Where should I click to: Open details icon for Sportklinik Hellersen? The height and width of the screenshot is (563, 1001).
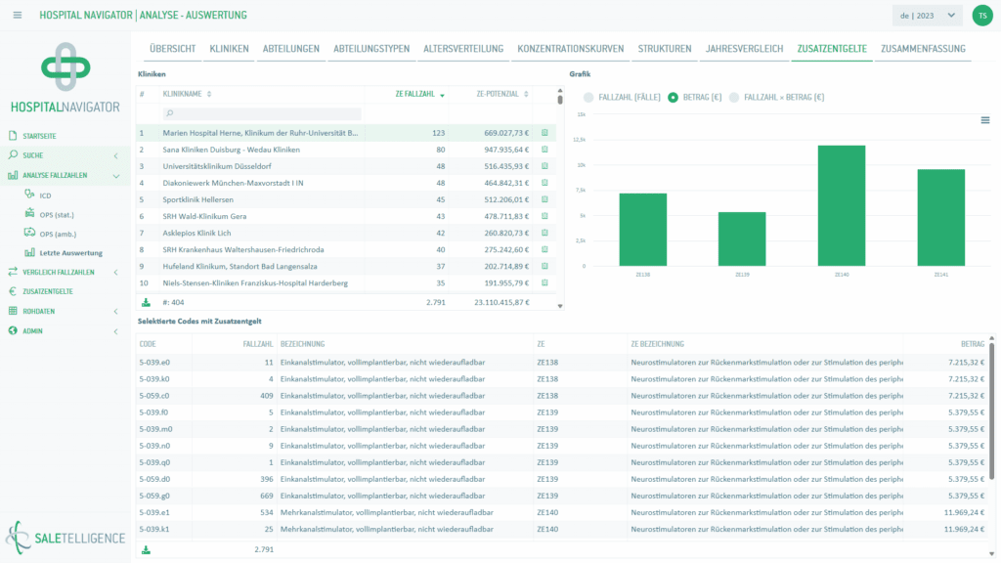544,199
